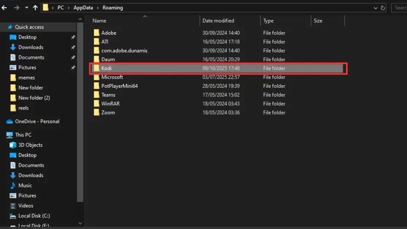Refresh the Roaming folder view
This screenshot has width=407, height=229.
coord(382,8)
